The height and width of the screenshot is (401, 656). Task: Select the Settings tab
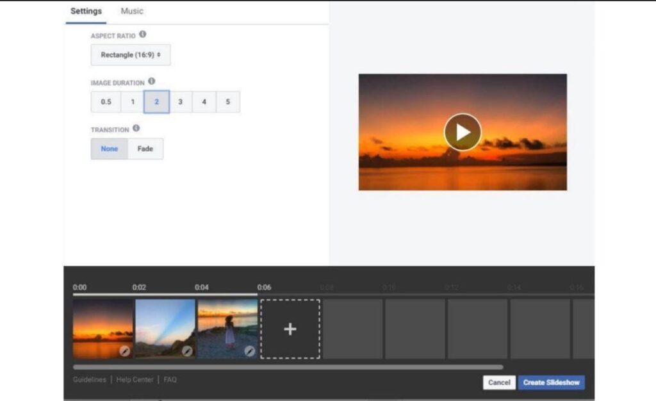pyautogui.click(x=86, y=12)
